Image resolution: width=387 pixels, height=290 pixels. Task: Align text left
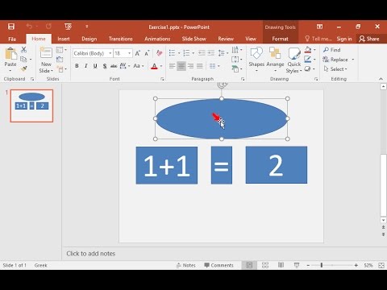(172, 66)
